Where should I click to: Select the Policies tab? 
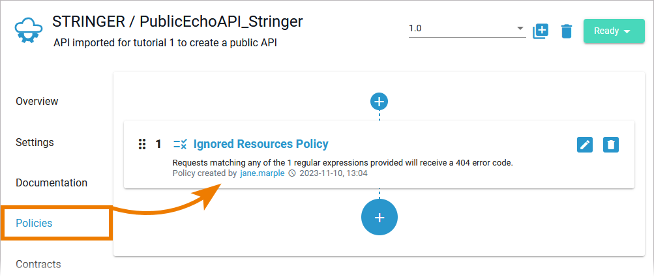[x=34, y=223]
